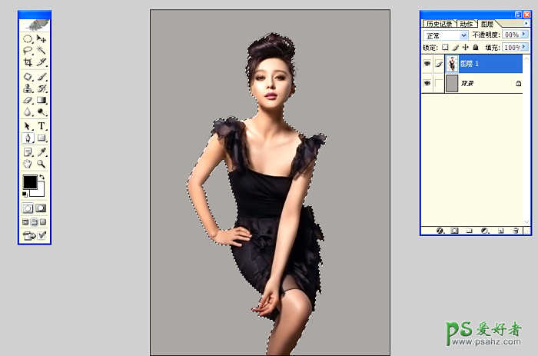Click the delete layer trash icon

516,230
